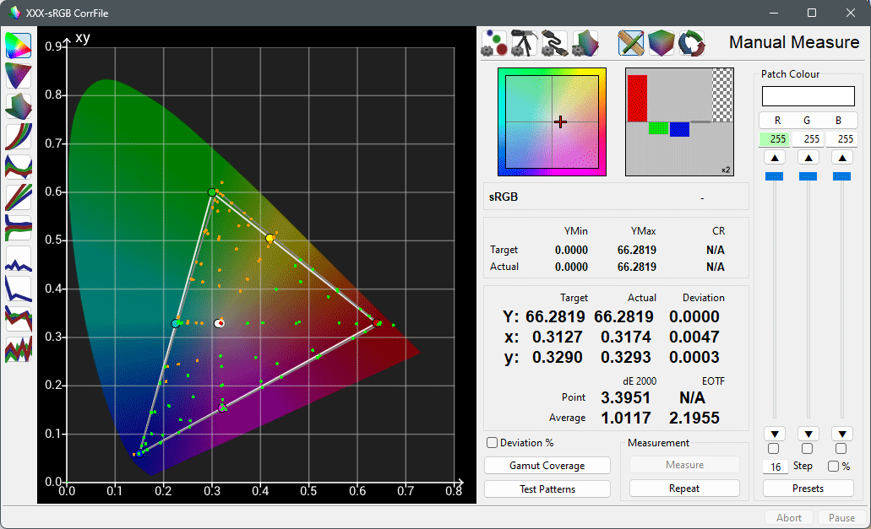The image size is (871, 529).
Task: Show the single blue zigzag line graph icon
Action: (x=19, y=258)
